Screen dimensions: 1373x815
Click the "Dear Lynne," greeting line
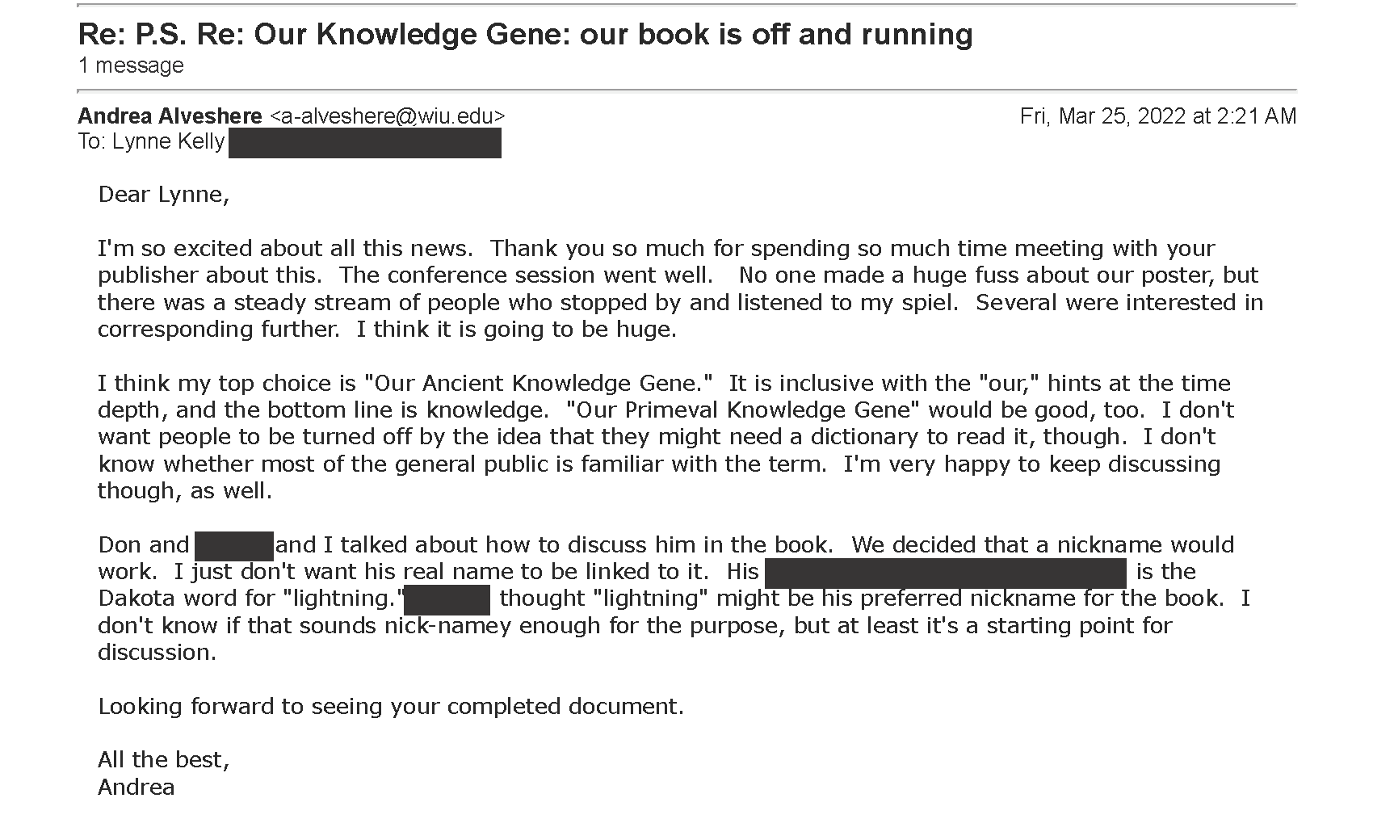point(164,195)
